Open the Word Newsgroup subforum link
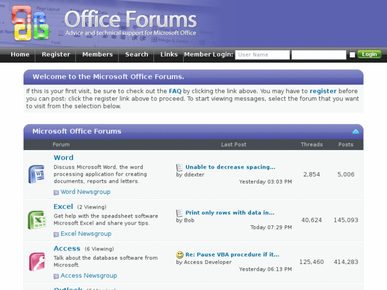The width and height of the screenshot is (387, 290). [85, 192]
